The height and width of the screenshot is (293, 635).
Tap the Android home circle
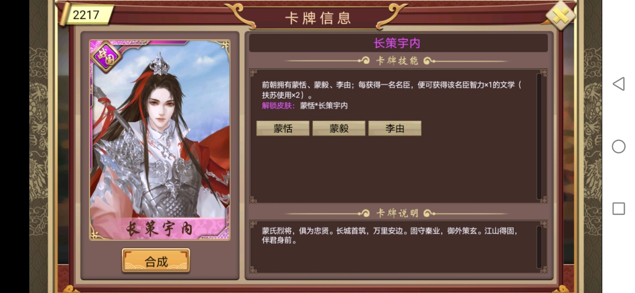(618, 146)
